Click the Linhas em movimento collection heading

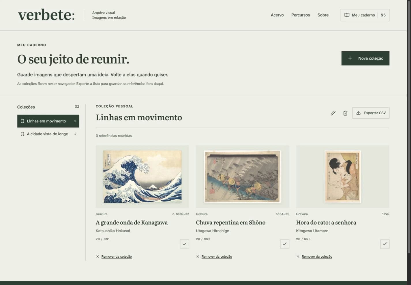coord(139,117)
